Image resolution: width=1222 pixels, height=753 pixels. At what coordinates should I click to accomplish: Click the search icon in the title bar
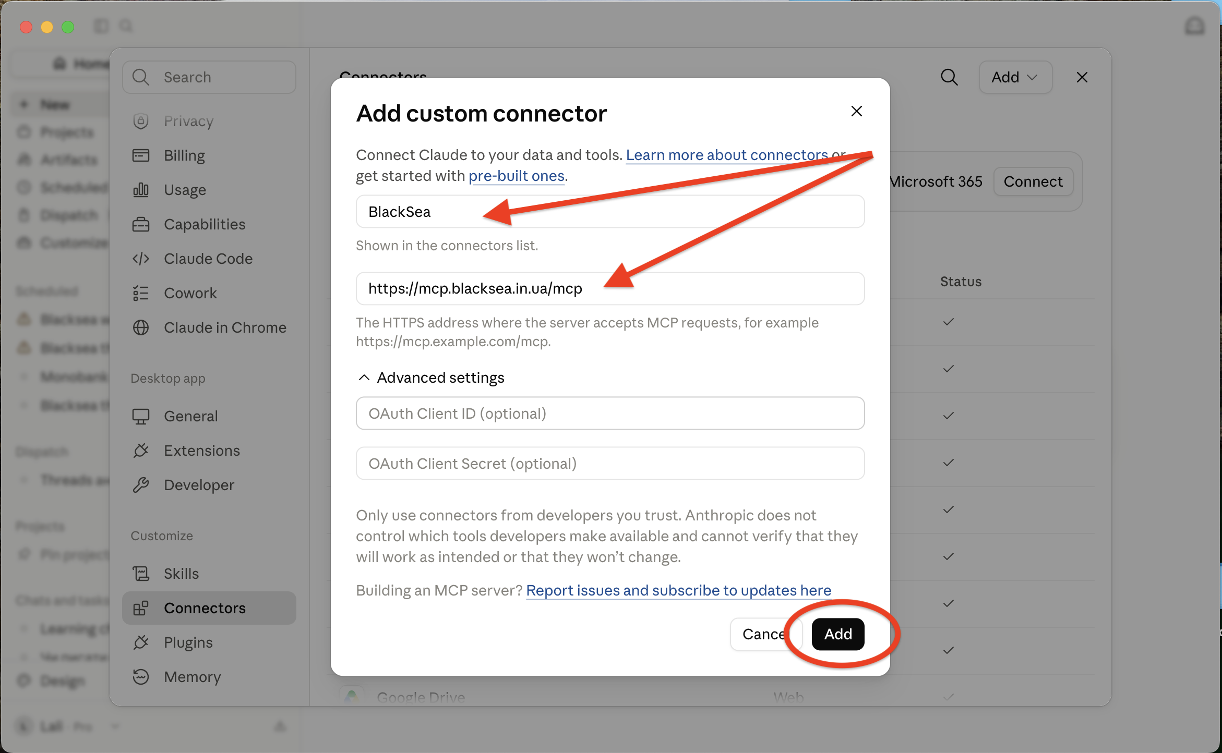pyautogui.click(x=126, y=26)
